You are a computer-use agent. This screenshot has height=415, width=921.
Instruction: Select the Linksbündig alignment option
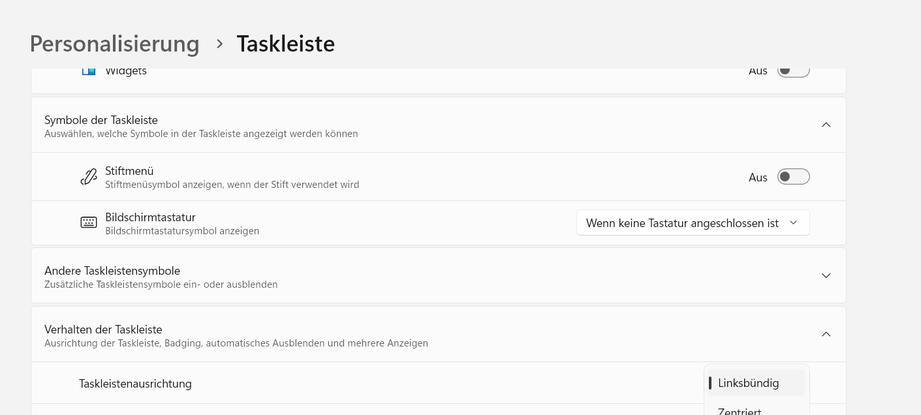[748, 383]
